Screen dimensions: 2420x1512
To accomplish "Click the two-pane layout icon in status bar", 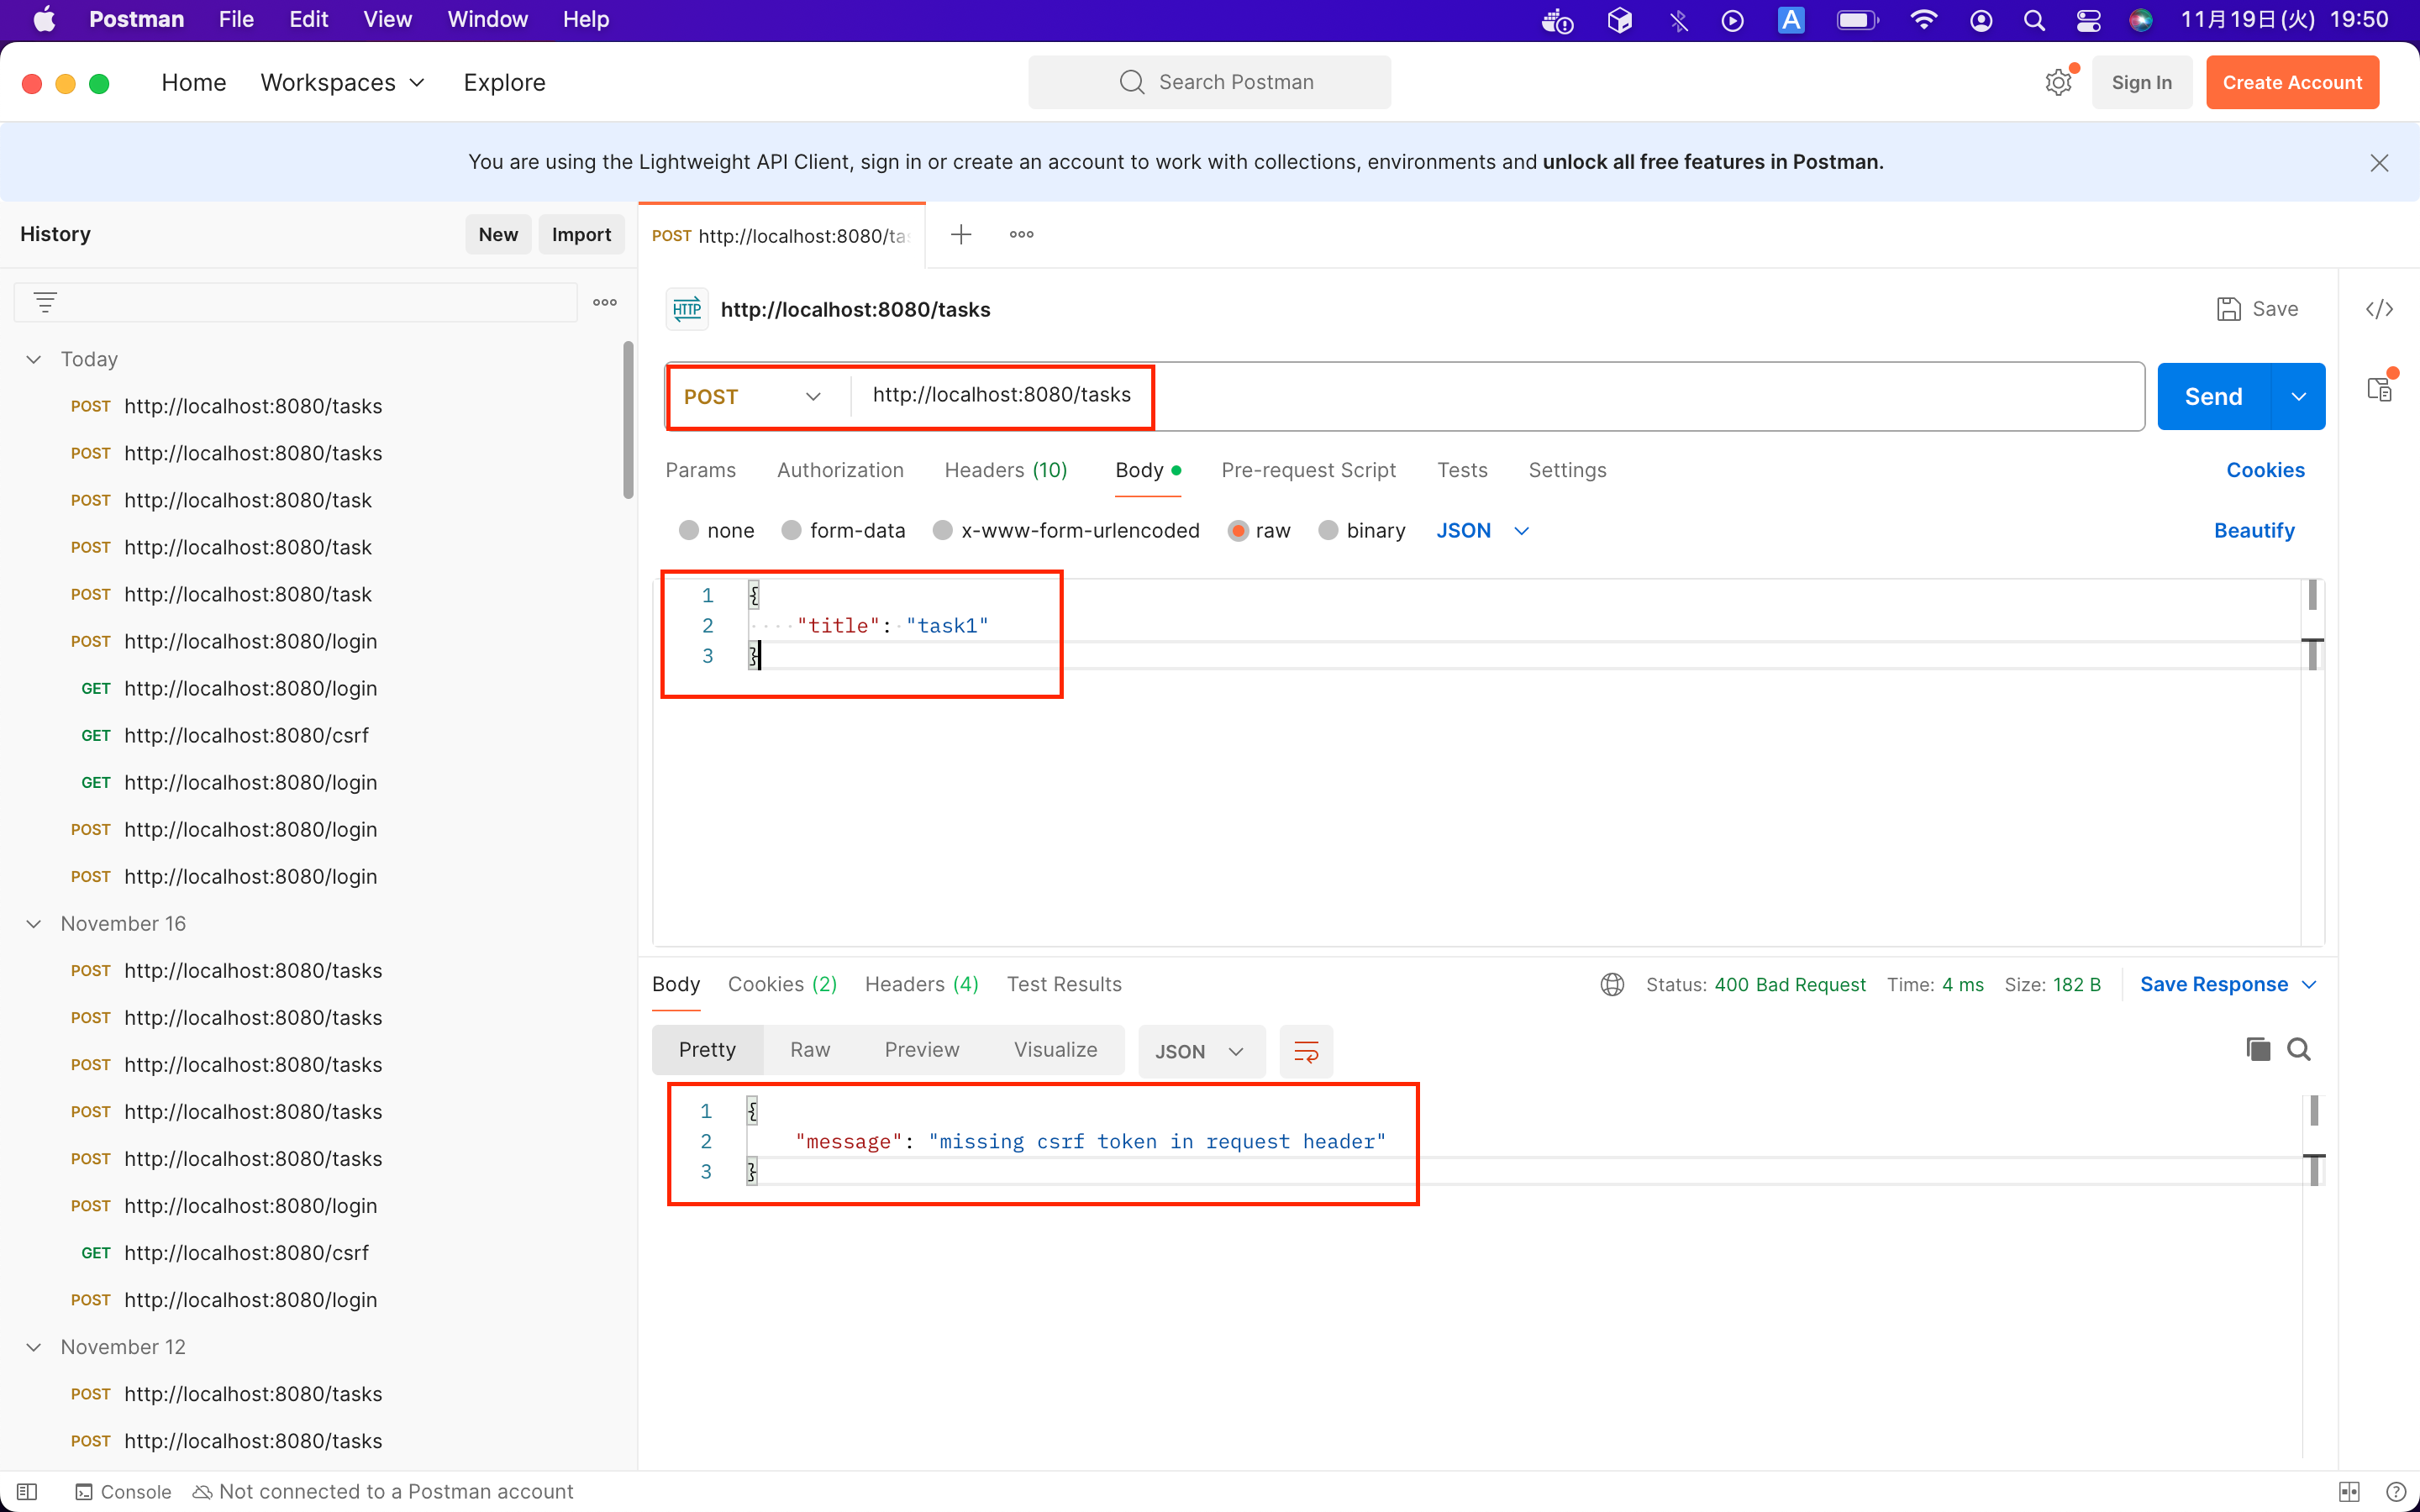I will coord(2349,1492).
